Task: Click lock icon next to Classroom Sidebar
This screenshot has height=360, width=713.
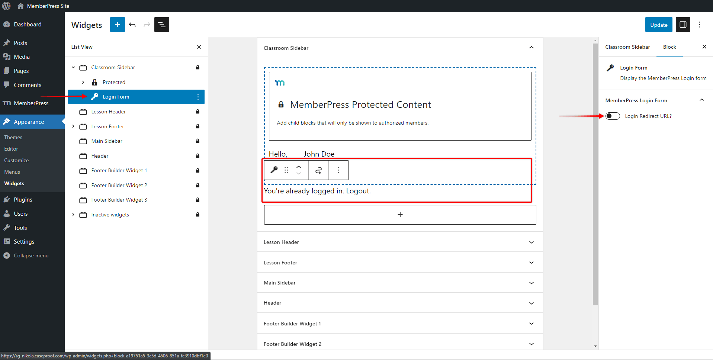Action: click(x=198, y=67)
